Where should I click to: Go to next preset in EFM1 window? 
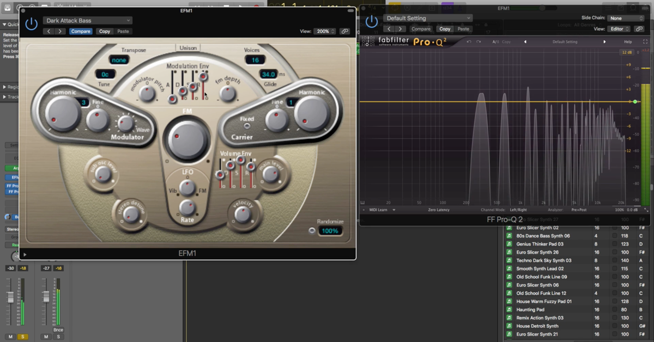coord(60,32)
